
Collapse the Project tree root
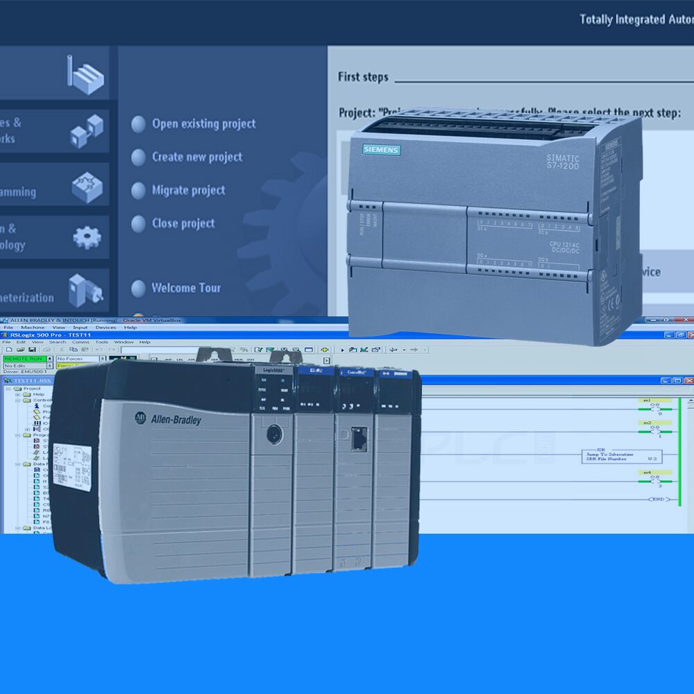tap(8, 389)
